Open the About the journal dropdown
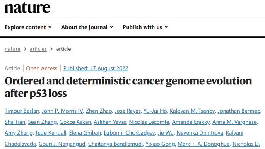The width and height of the screenshot is (265, 149). tap(87, 27)
